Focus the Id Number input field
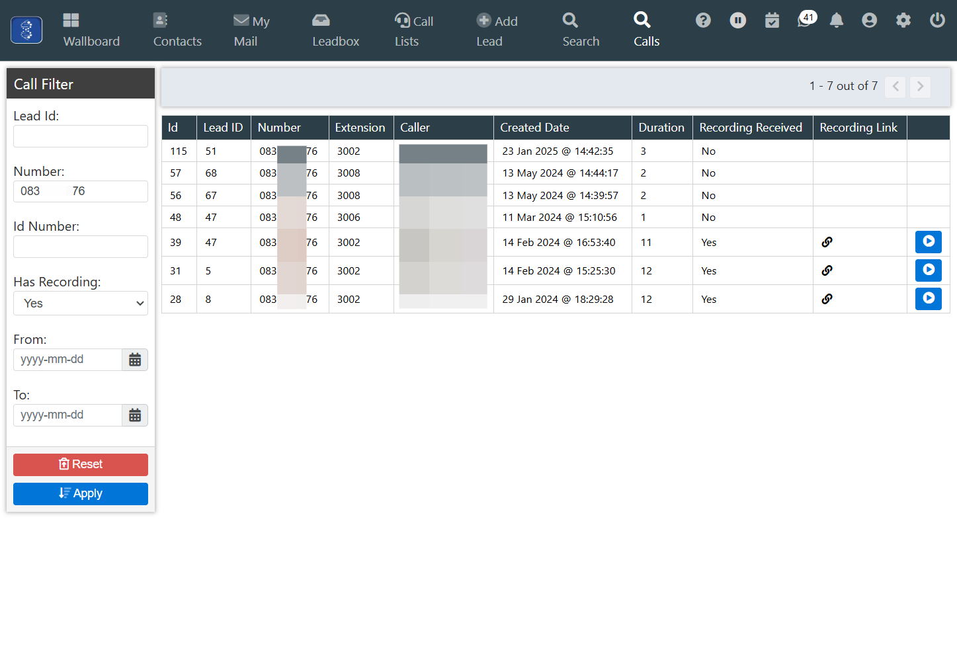The width and height of the screenshot is (957, 654). 81,247
